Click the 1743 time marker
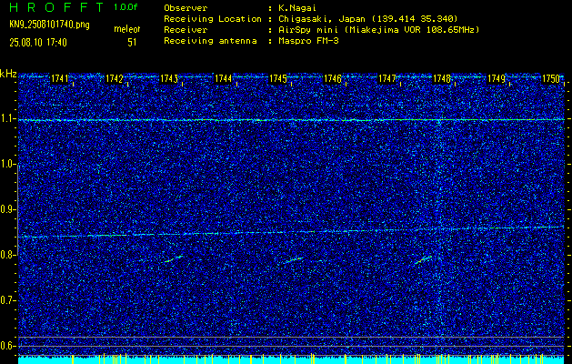Screen dimensions: 572x364 [169, 78]
